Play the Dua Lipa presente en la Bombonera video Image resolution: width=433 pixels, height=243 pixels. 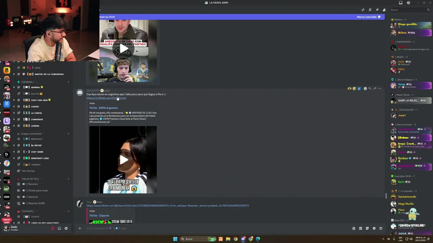123,160
